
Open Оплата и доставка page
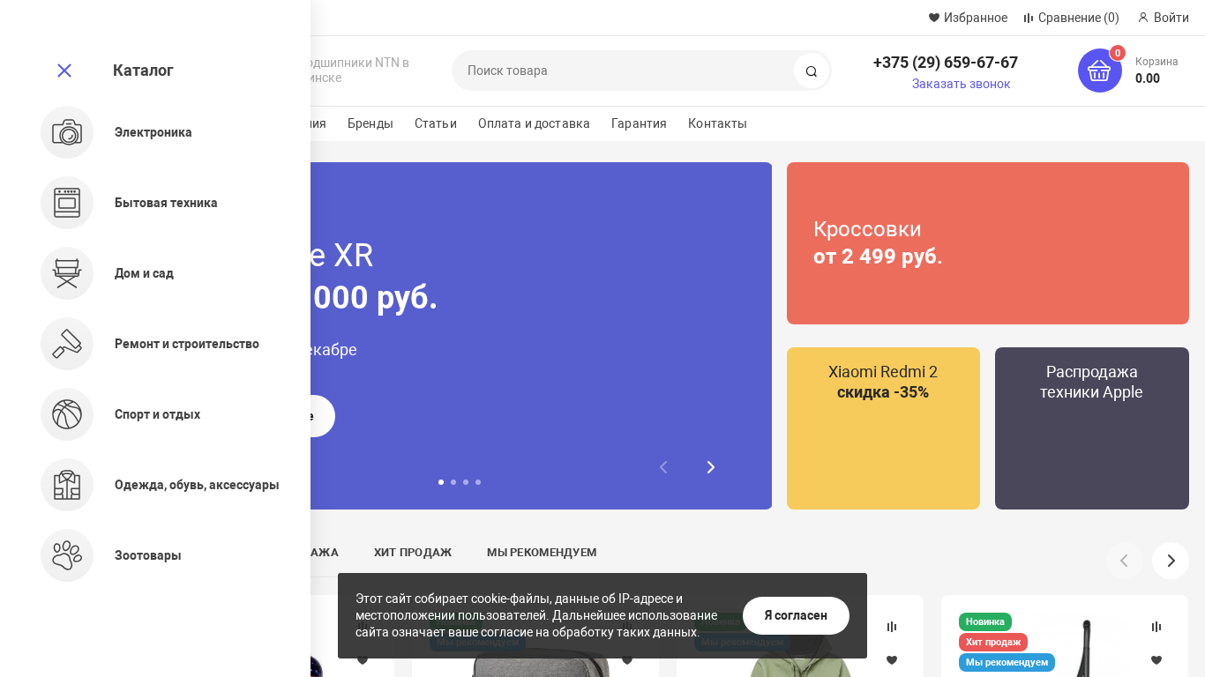click(x=534, y=123)
